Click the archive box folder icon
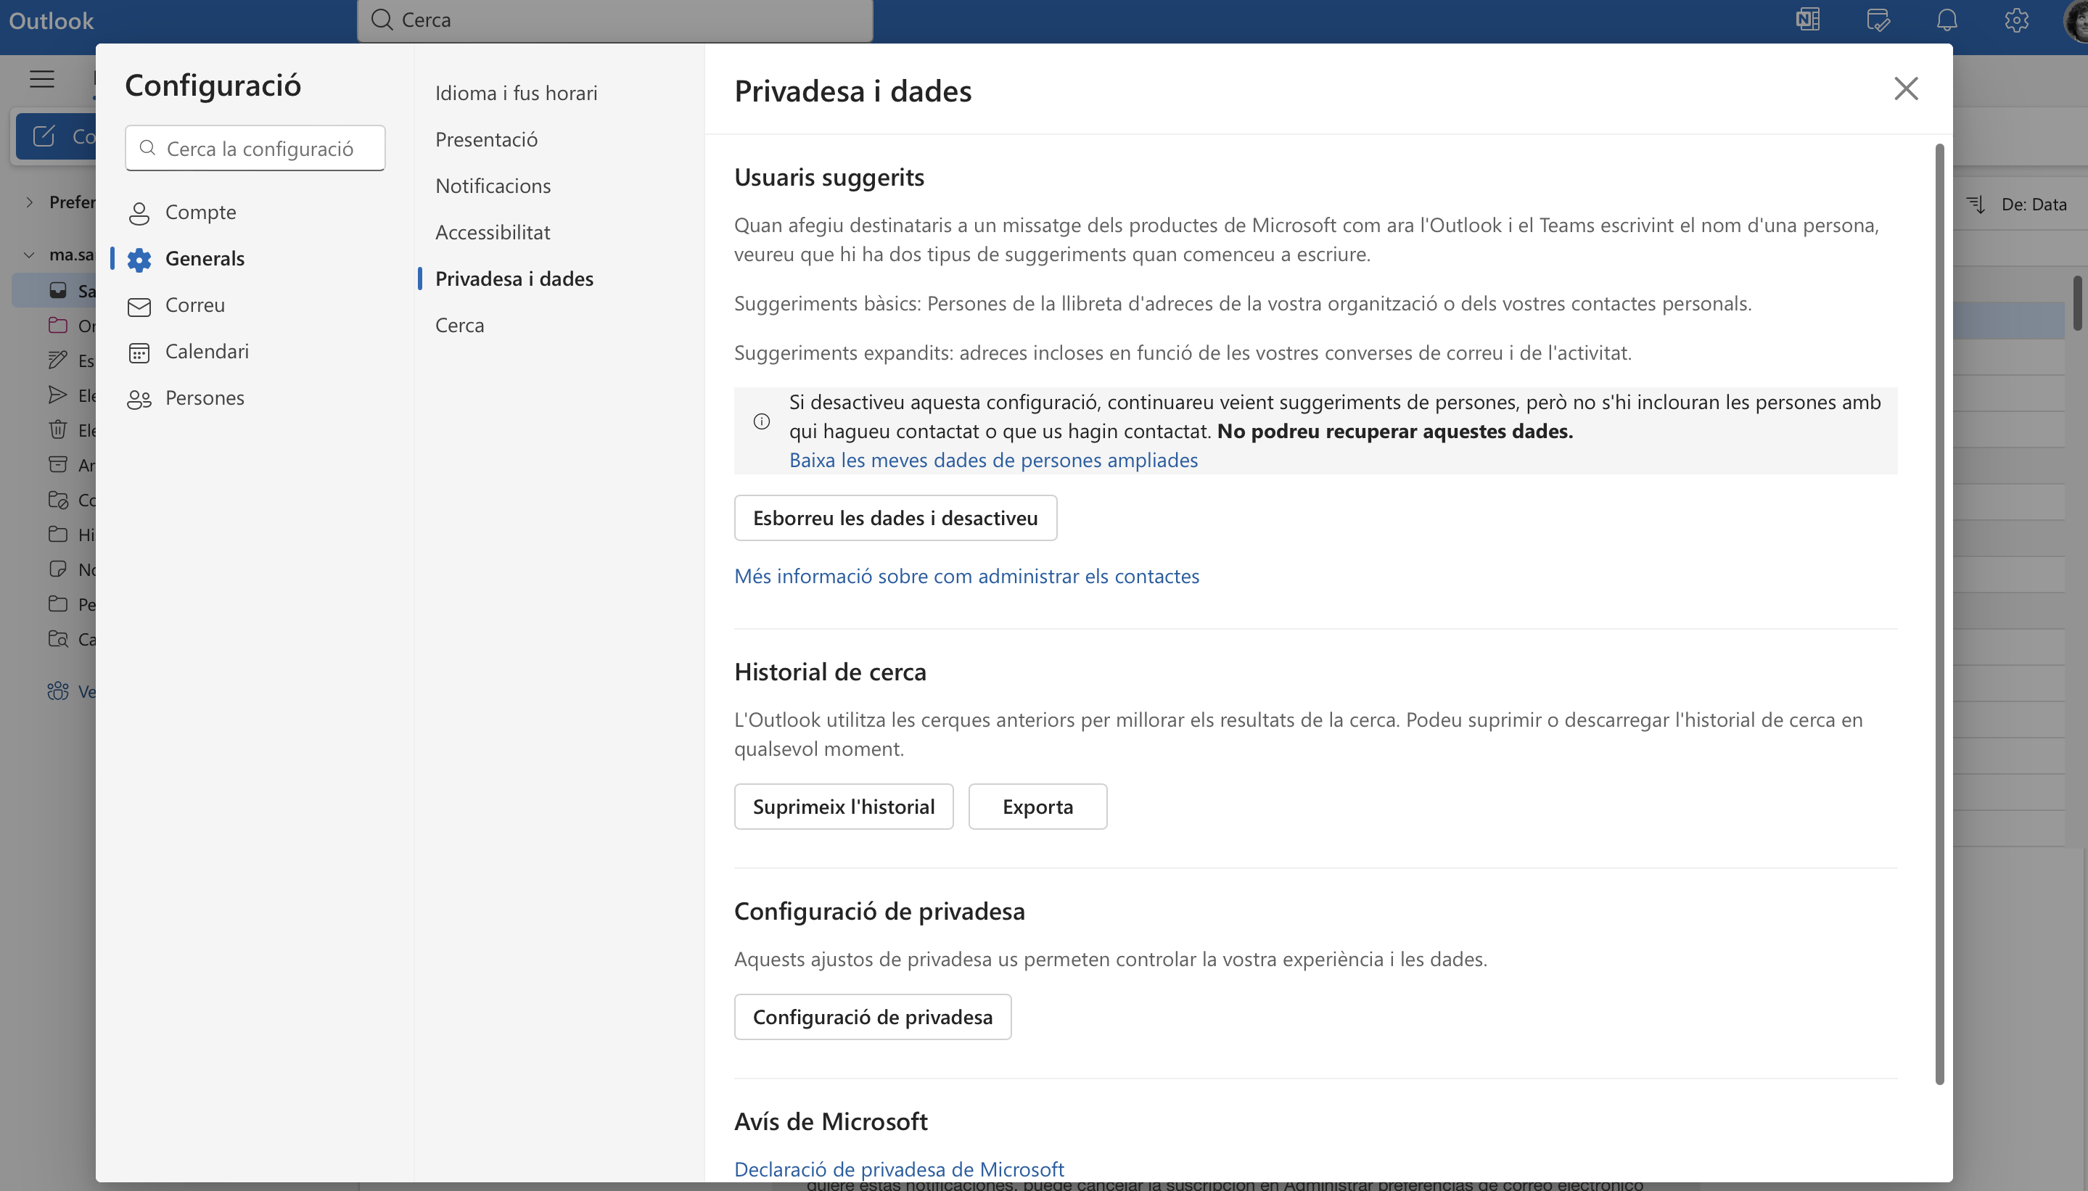The image size is (2088, 1191). [58, 465]
